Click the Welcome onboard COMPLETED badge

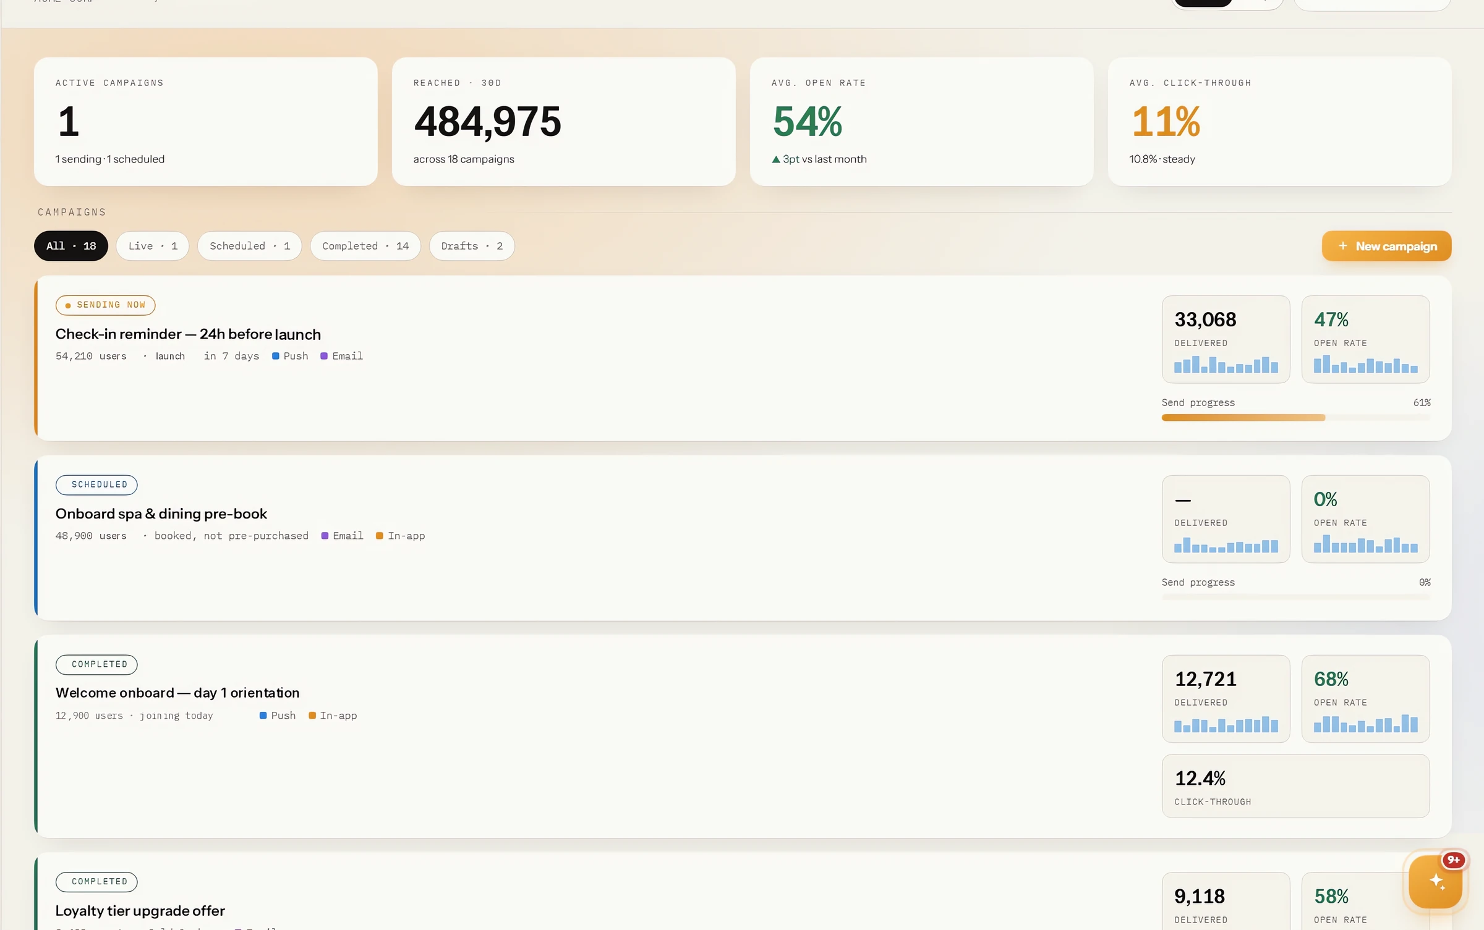click(96, 665)
